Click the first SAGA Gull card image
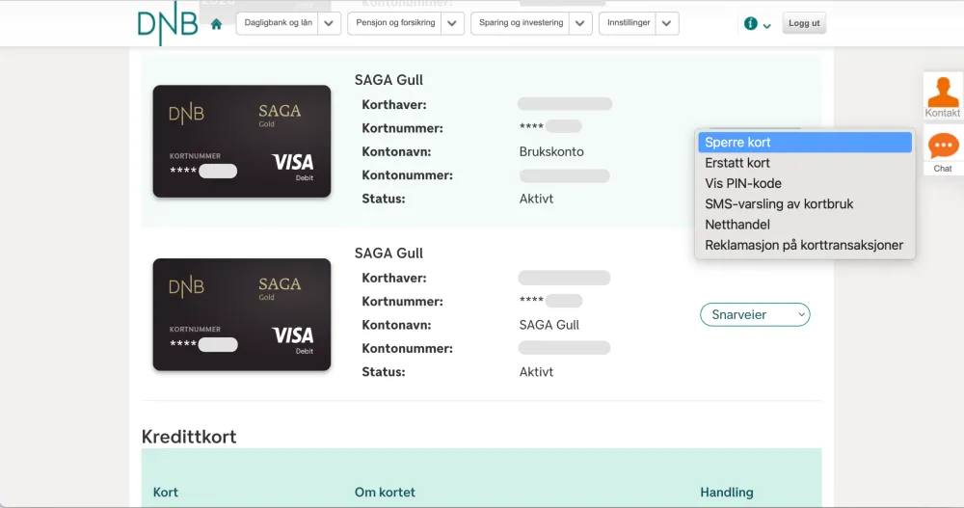This screenshot has width=964, height=508. [242, 142]
